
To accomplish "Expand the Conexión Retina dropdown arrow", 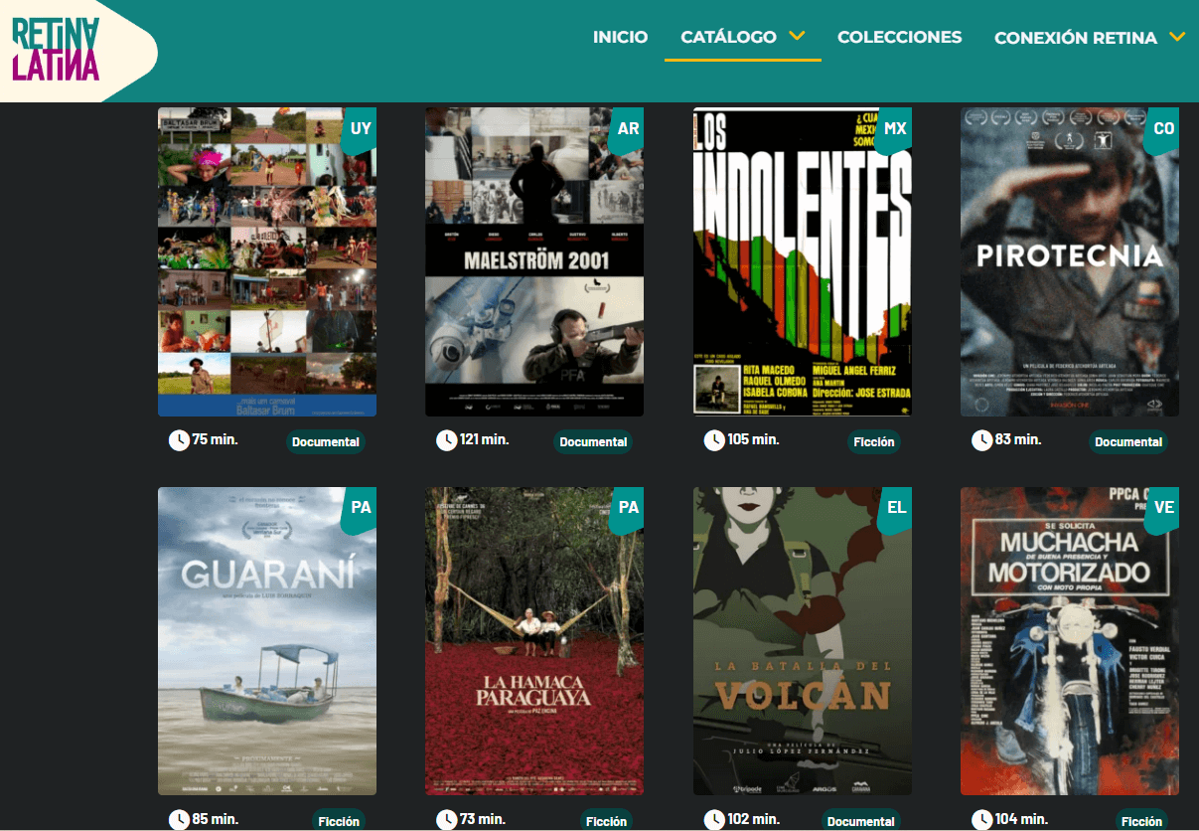I will 1177,37.
